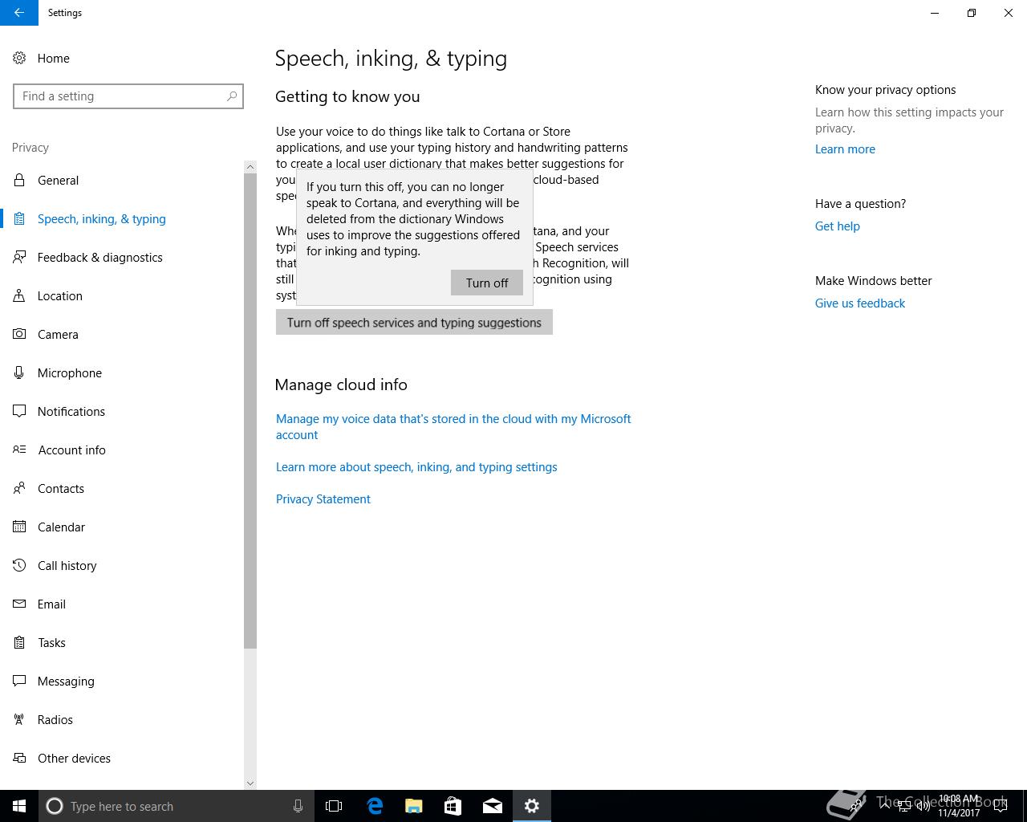Click the Email envelope icon in sidebar
This screenshot has height=822, width=1027.
tap(19, 604)
